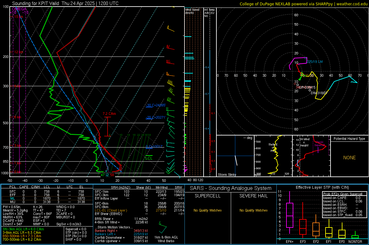This screenshot has width=369, height=245.
Task: Click the 'SARS - Sounding Analogue System' header
Action: point(230,188)
